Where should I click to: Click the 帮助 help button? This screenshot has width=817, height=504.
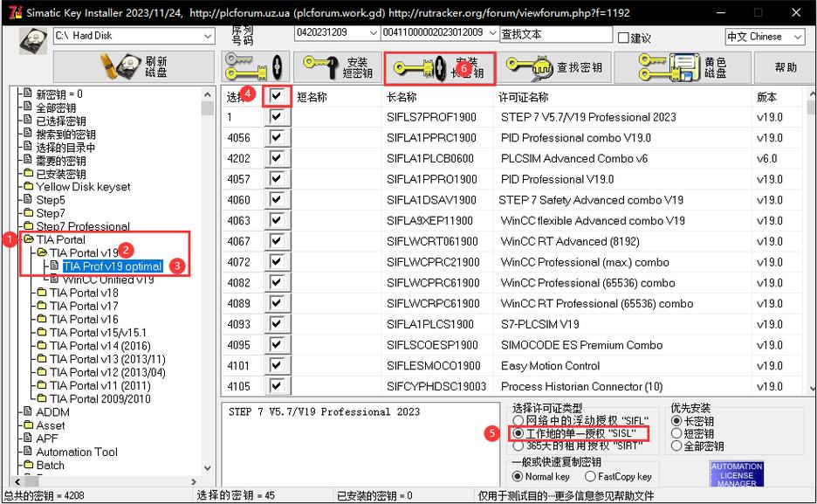click(786, 67)
